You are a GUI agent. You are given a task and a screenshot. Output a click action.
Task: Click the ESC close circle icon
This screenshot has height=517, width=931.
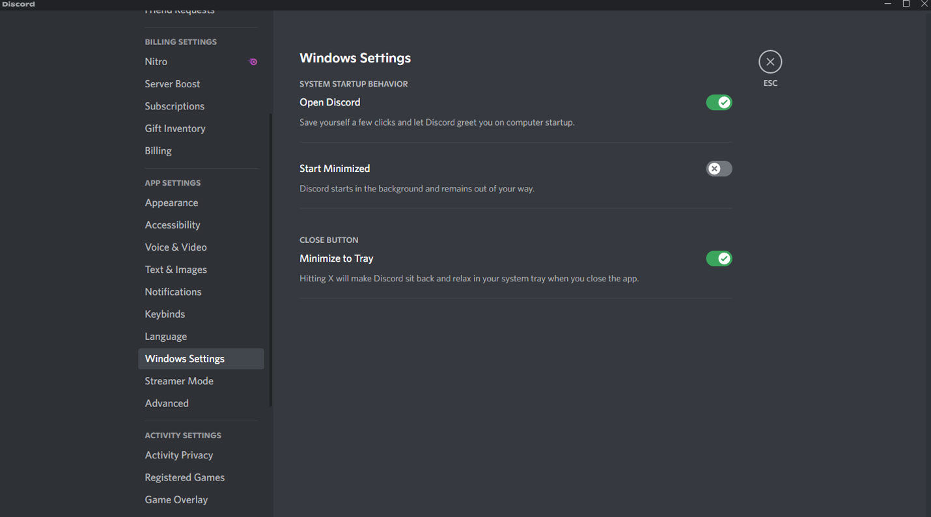click(770, 61)
